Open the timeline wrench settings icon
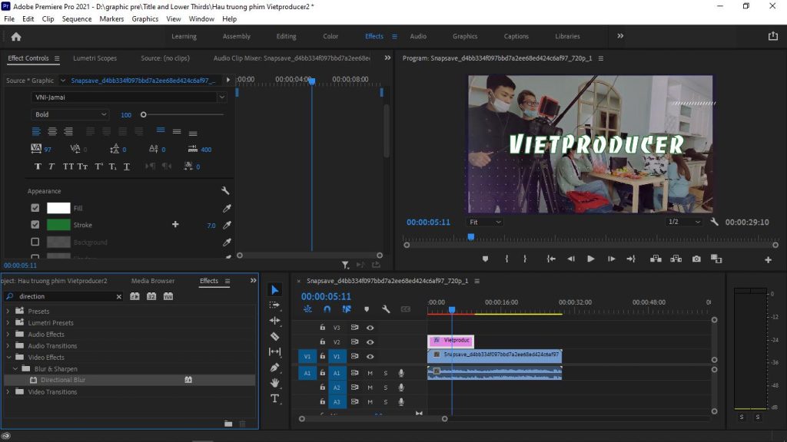This screenshot has height=442, width=787. click(x=385, y=308)
